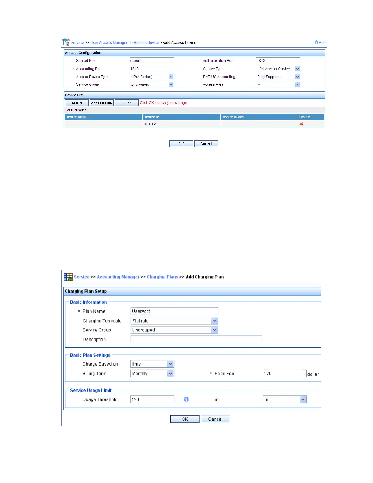Click the Select button in Device List
This screenshot has height=483, width=373.
pyautogui.click(x=77, y=103)
